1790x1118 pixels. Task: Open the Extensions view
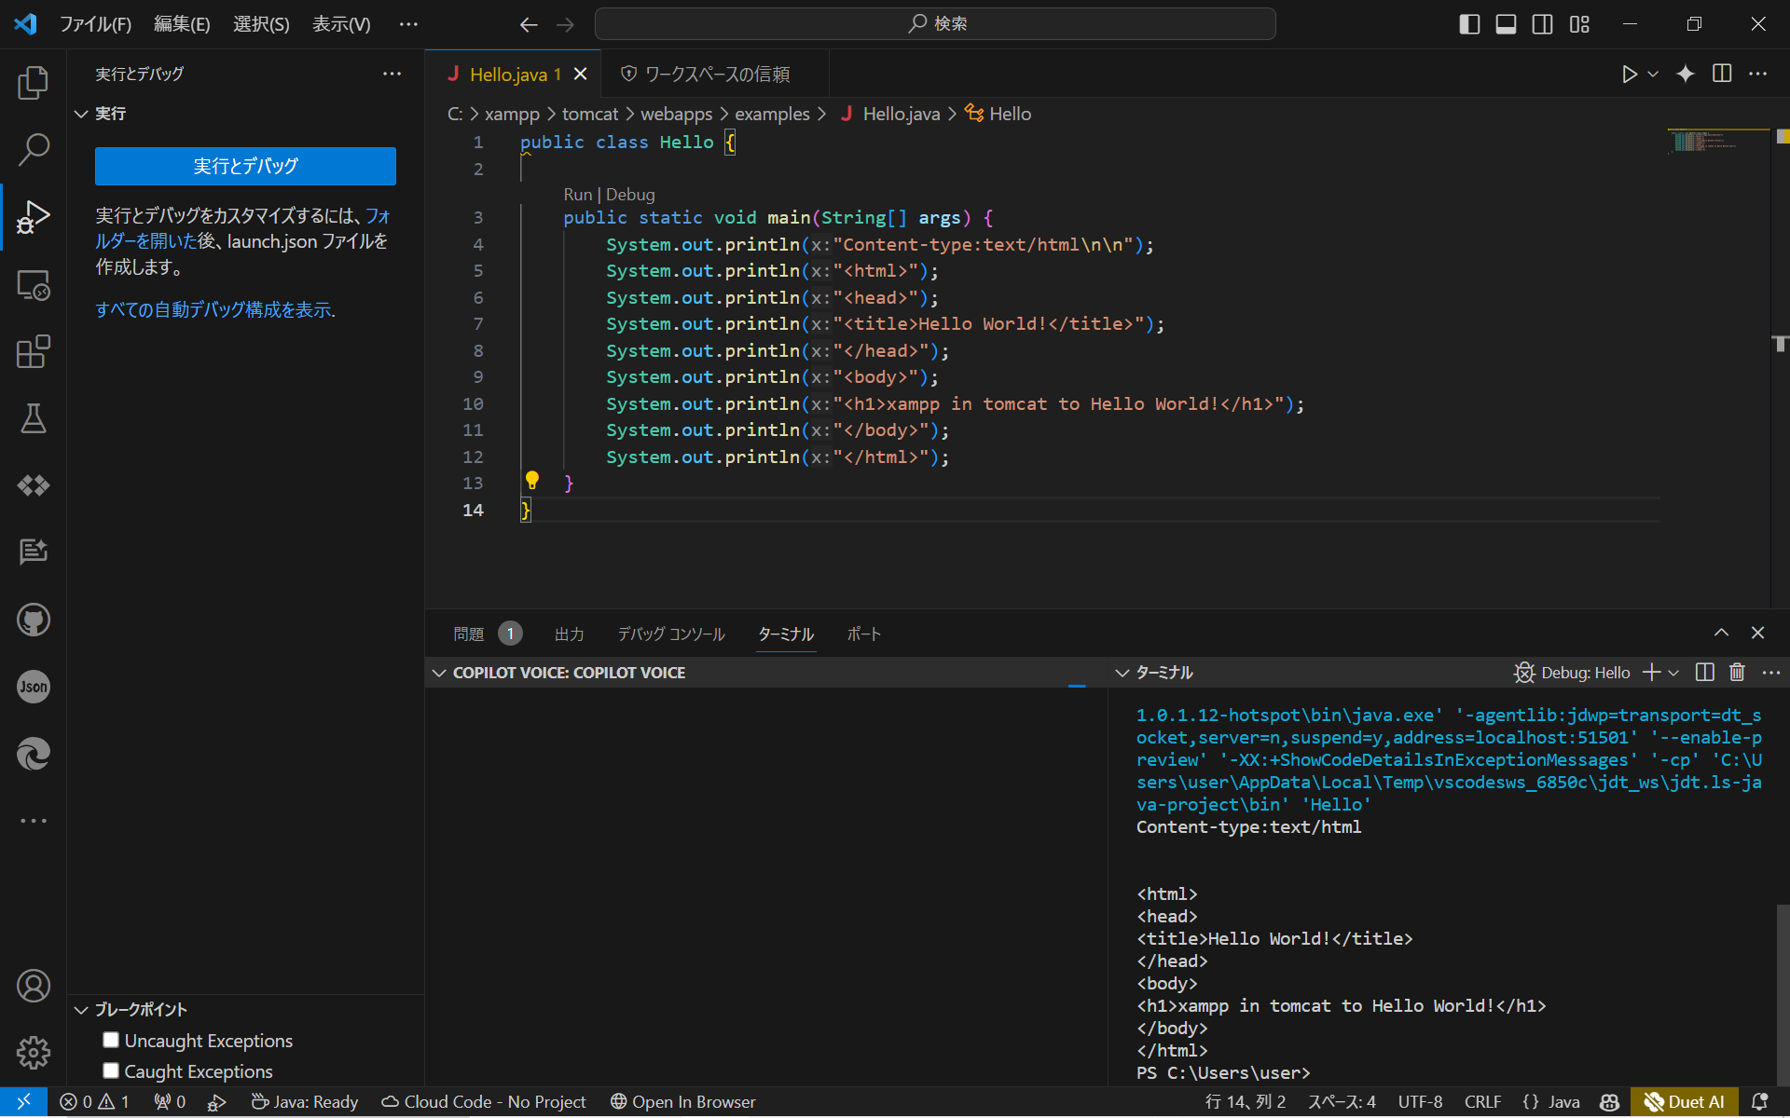point(34,351)
